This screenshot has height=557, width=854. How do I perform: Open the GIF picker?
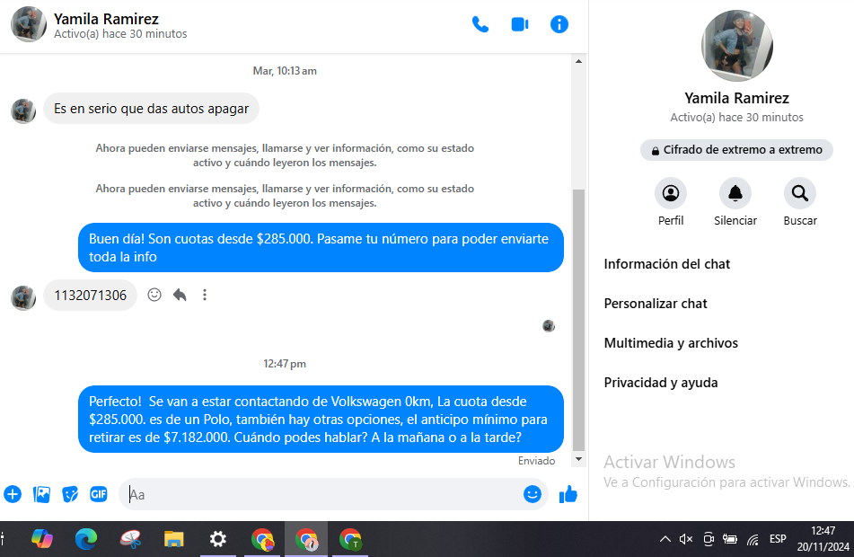coord(98,494)
